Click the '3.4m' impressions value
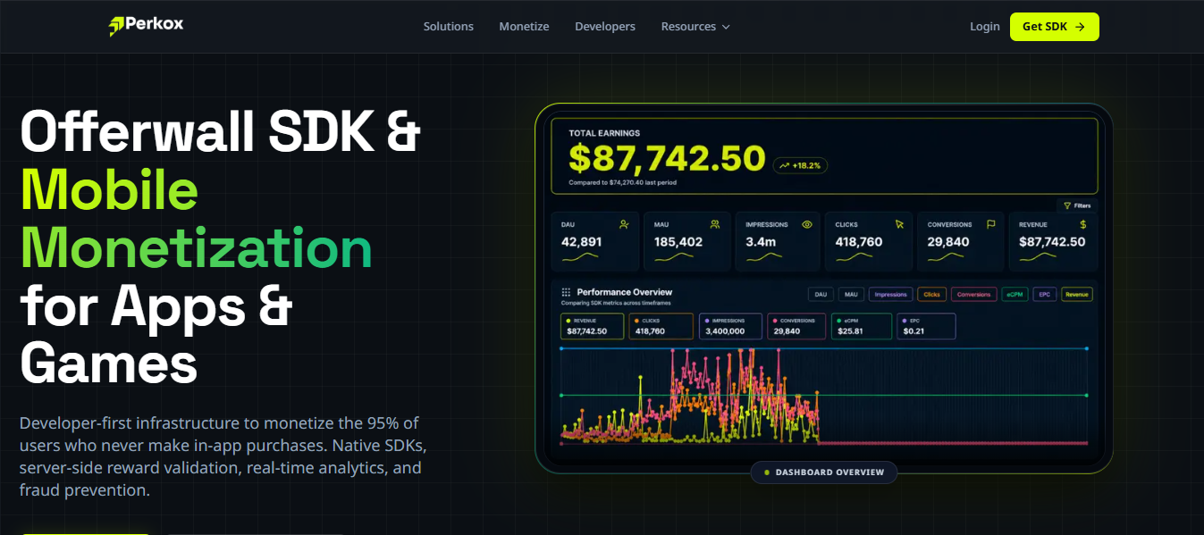This screenshot has height=535, width=1204. tap(761, 242)
